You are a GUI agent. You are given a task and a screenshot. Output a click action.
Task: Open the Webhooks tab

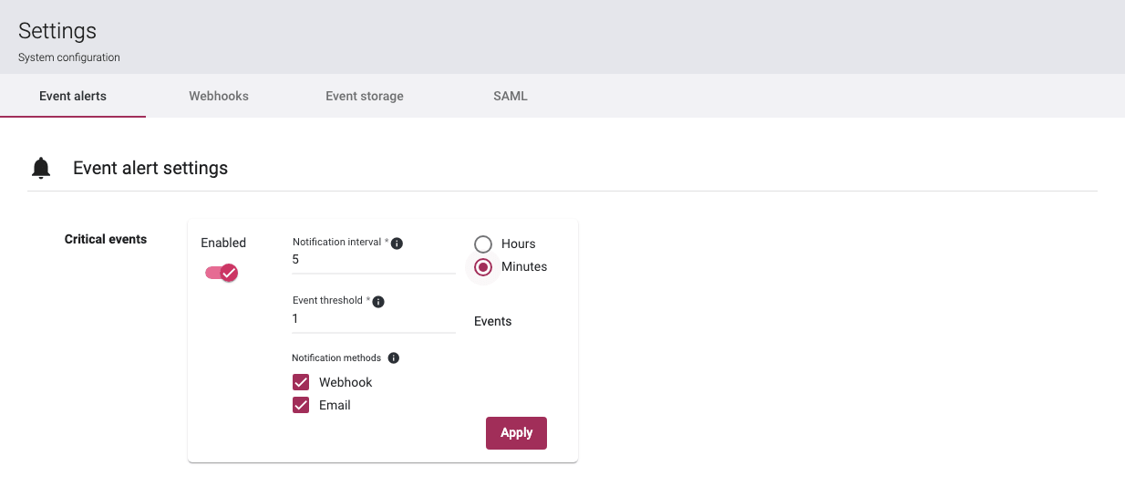point(219,96)
